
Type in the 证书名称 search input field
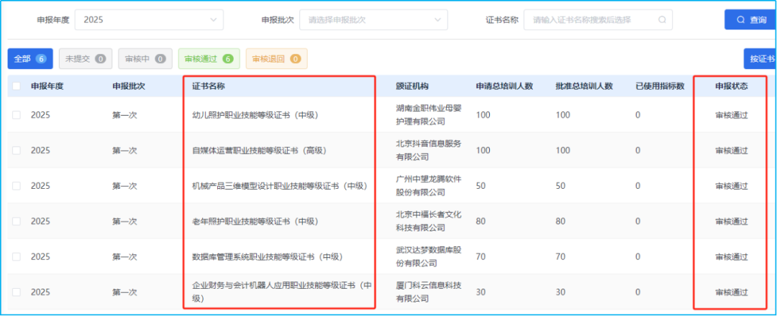point(590,20)
